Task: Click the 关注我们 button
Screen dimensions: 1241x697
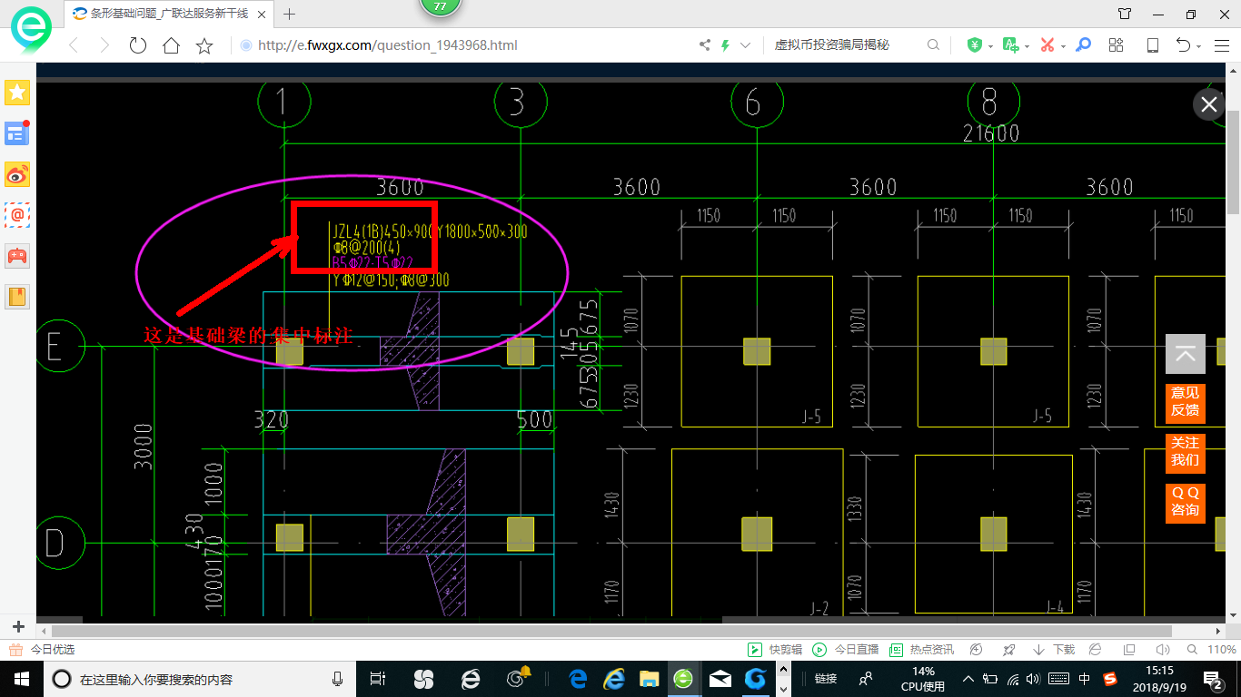Action: click(1186, 452)
